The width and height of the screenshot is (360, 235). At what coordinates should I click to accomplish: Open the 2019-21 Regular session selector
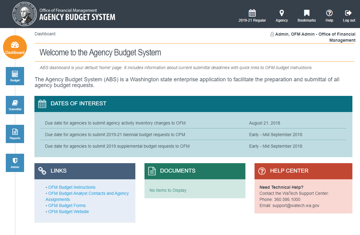click(252, 15)
